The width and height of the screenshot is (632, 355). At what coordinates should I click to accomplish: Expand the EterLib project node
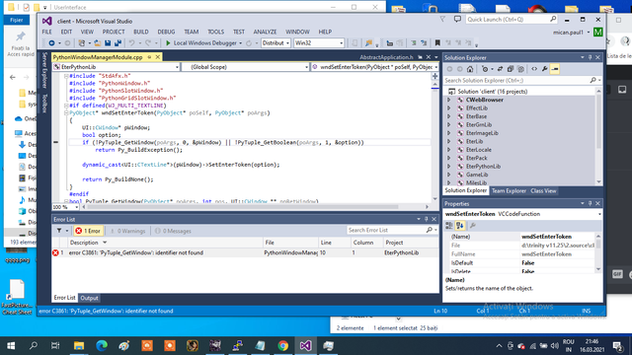point(449,141)
